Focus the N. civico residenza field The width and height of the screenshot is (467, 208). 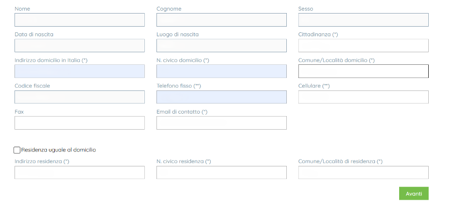point(221,173)
